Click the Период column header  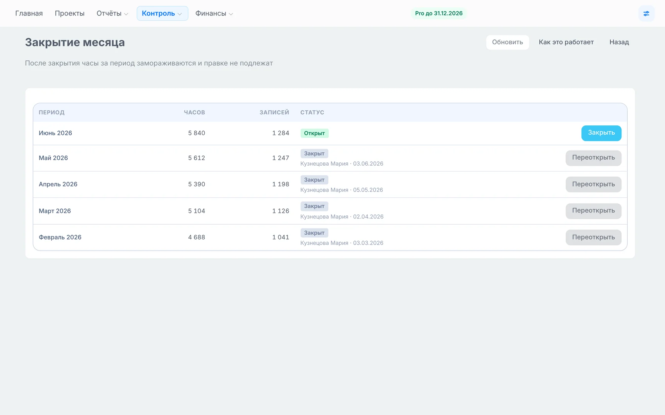click(x=51, y=113)
